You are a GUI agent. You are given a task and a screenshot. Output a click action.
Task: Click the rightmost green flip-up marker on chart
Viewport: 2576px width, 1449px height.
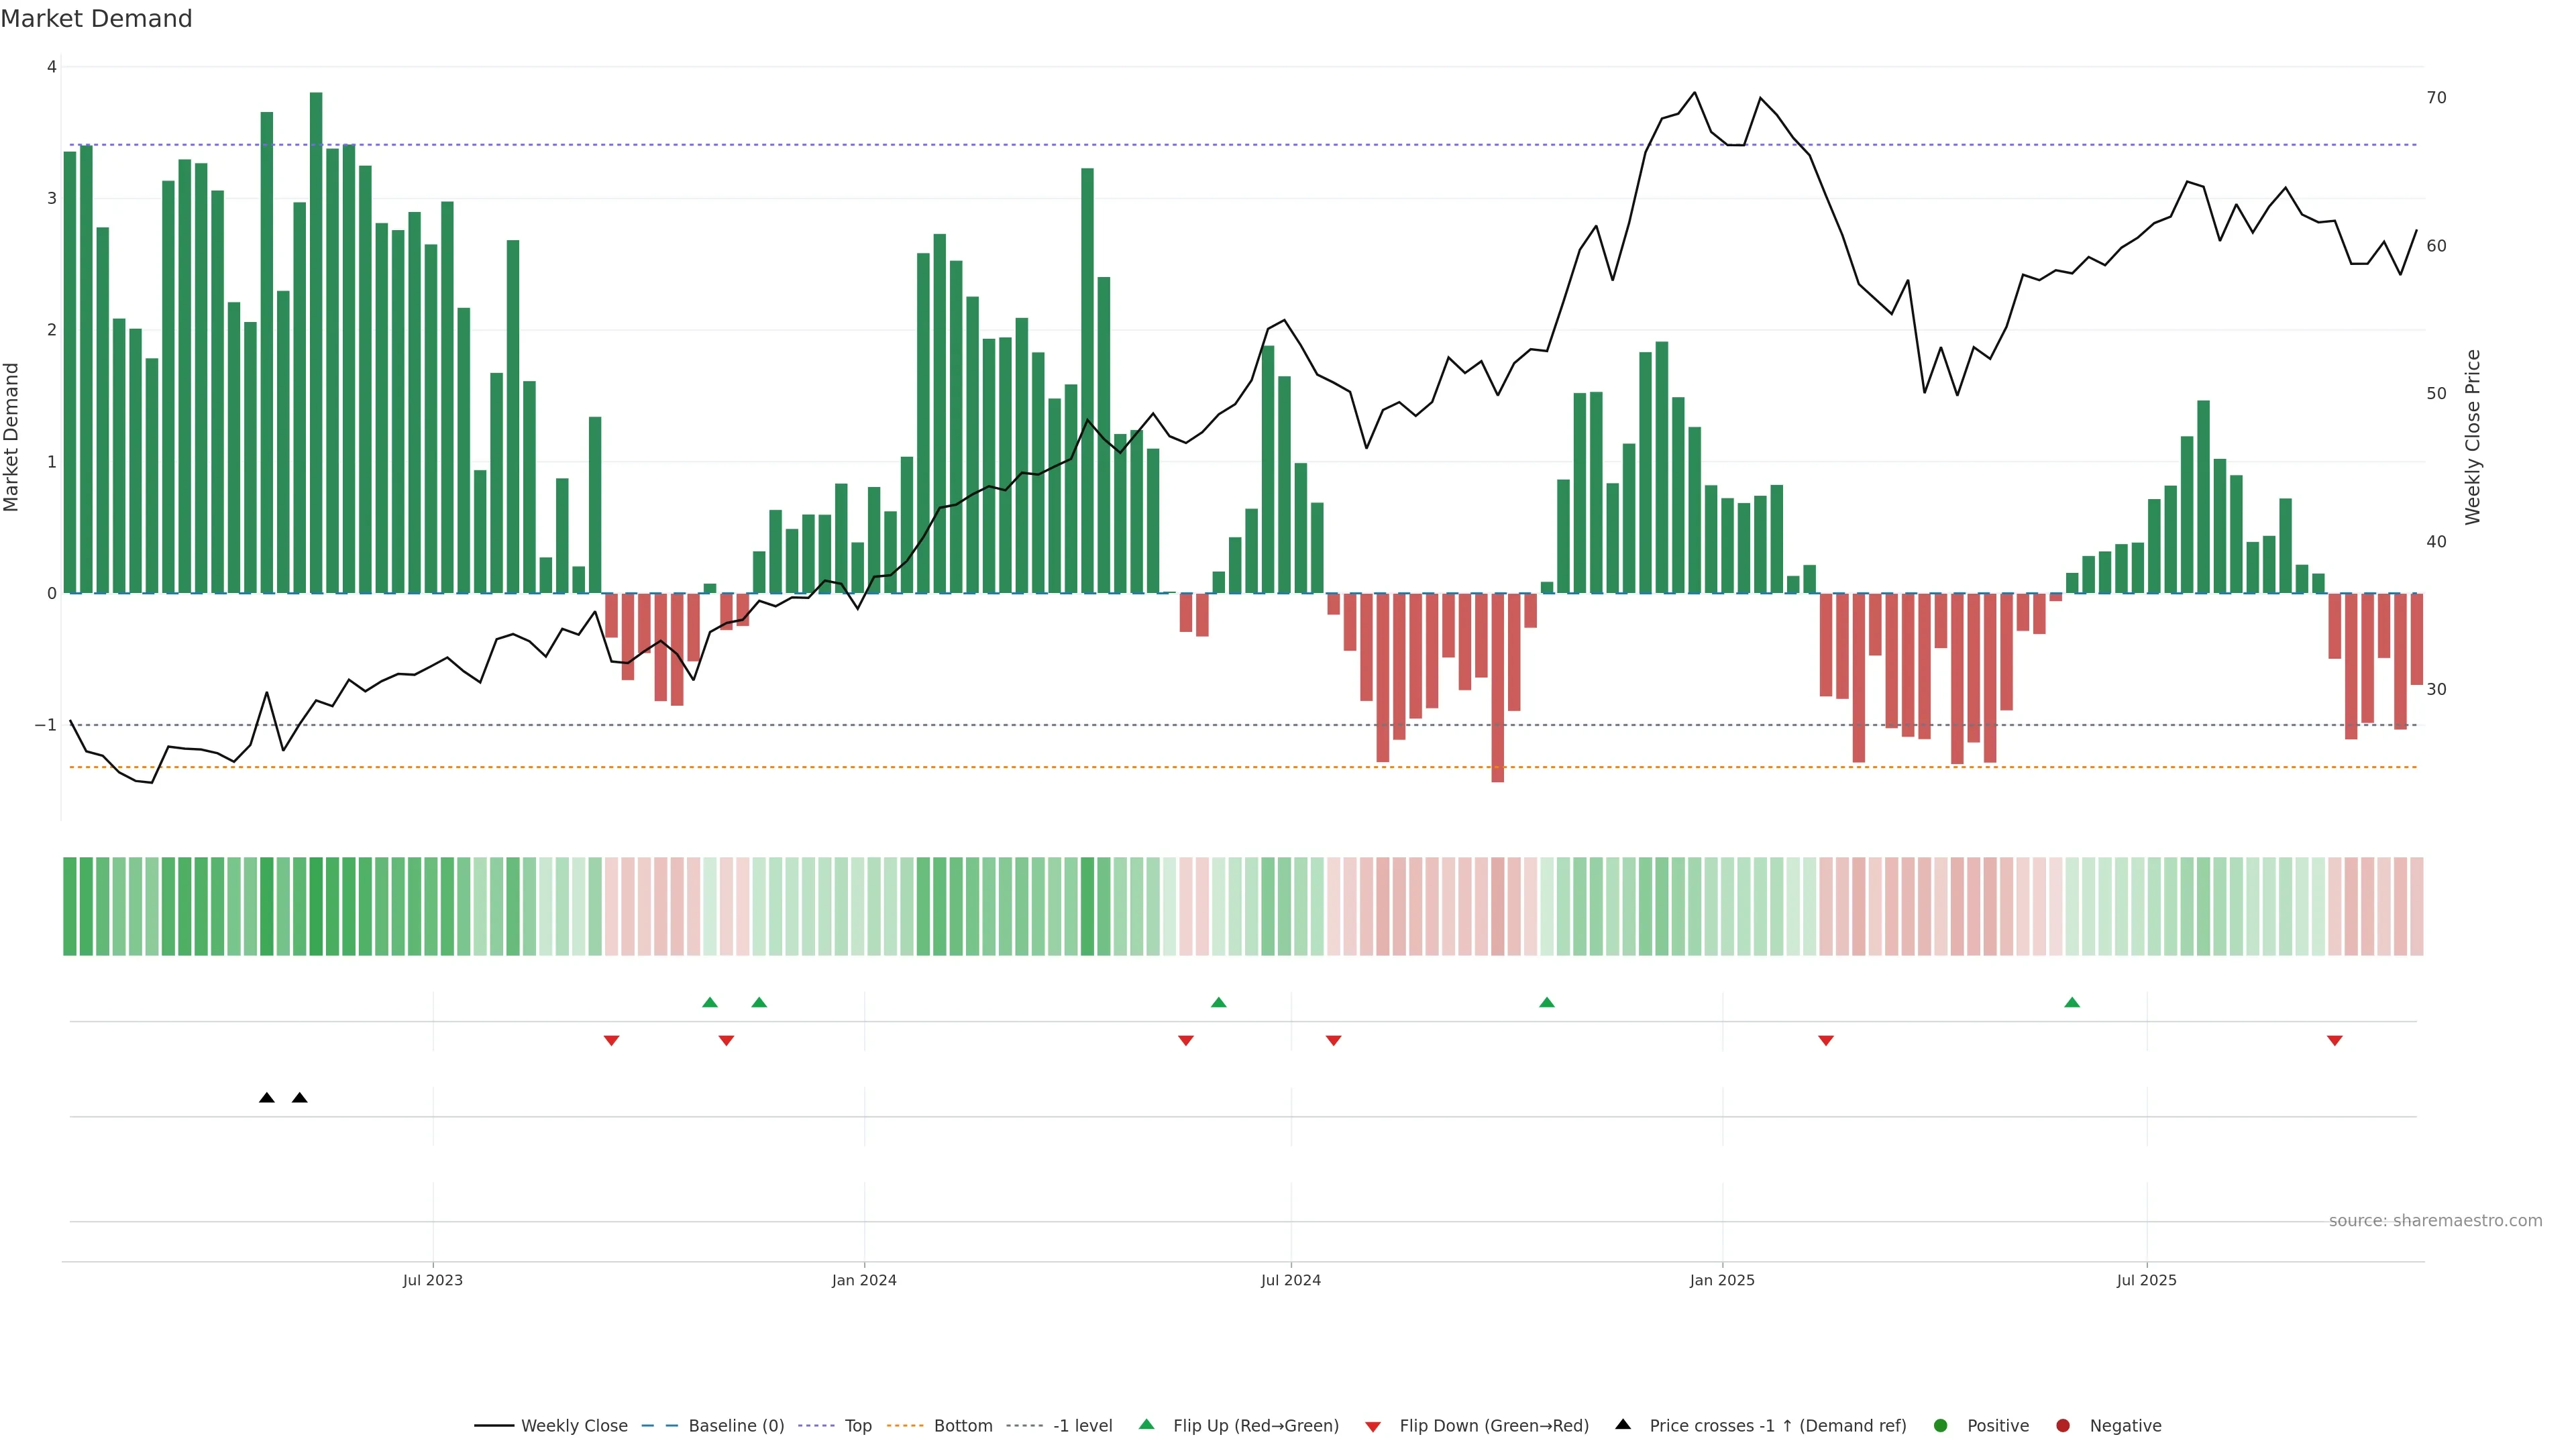(x=2072, y=1002)
